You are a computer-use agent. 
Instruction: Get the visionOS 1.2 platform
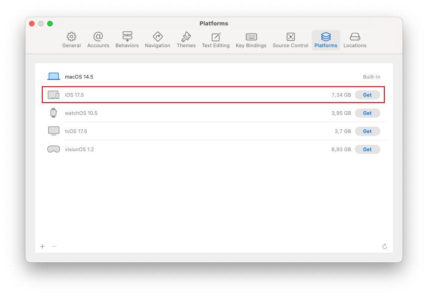click(x=368, y=149)
